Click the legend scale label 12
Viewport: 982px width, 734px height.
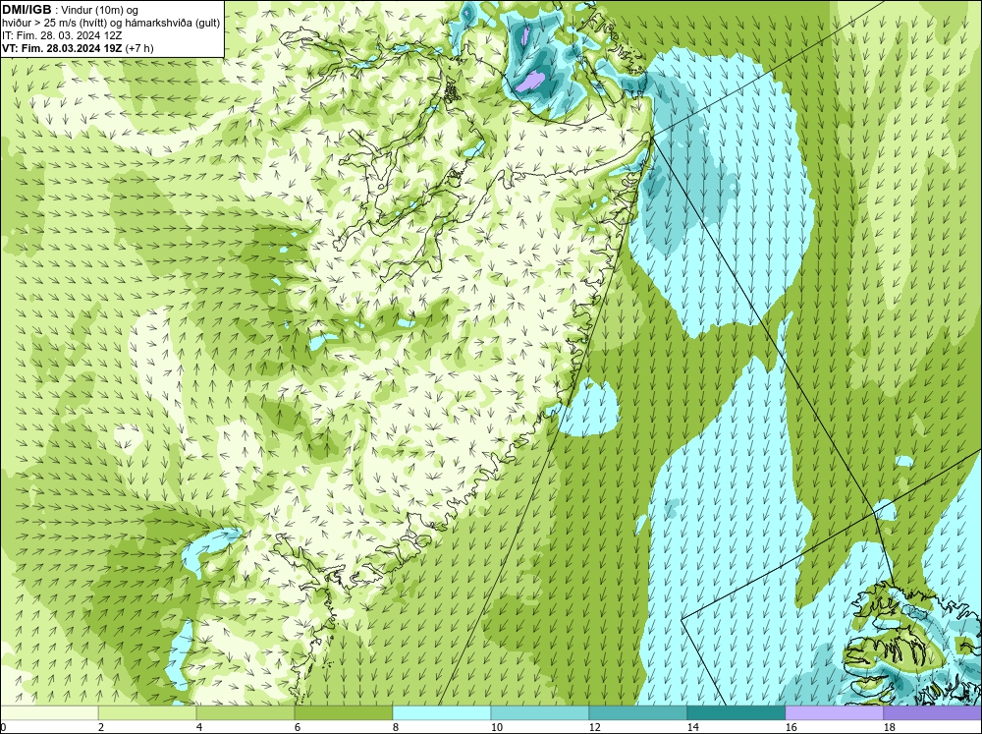point(594,727)
